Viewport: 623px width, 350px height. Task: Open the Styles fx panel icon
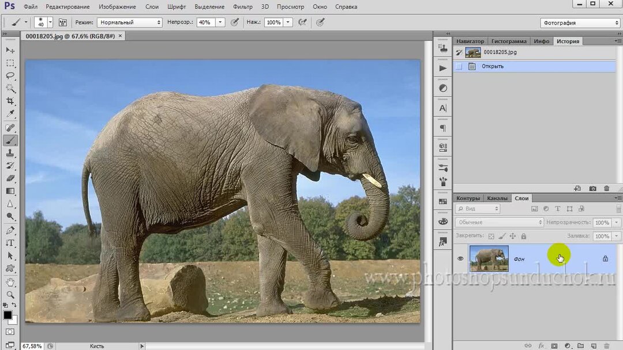442,241
